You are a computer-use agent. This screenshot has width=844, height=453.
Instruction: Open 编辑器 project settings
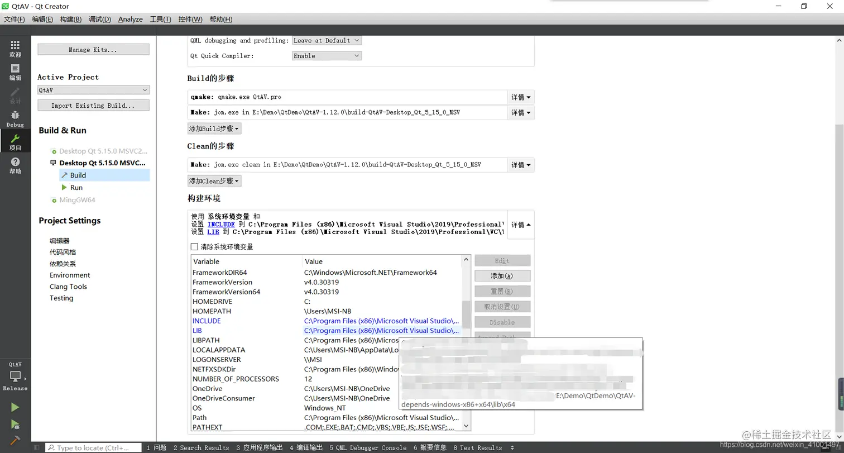[60, 241]
